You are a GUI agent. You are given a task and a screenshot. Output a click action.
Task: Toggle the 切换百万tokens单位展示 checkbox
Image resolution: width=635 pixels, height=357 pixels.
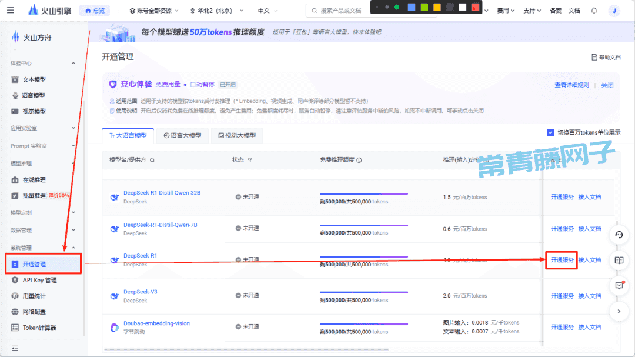click(550, 132)
